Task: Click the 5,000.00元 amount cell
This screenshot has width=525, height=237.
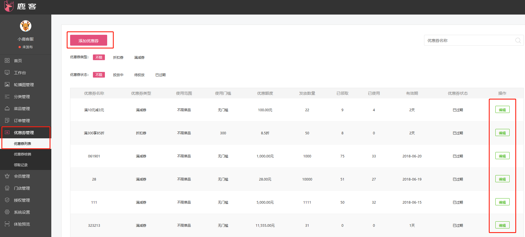Action: [x=265, y=202]
